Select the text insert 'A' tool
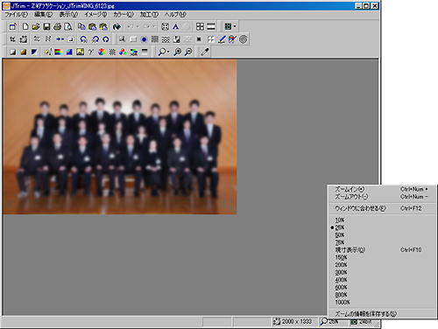This screenshot has height=329, width=438. coord(175,26)
